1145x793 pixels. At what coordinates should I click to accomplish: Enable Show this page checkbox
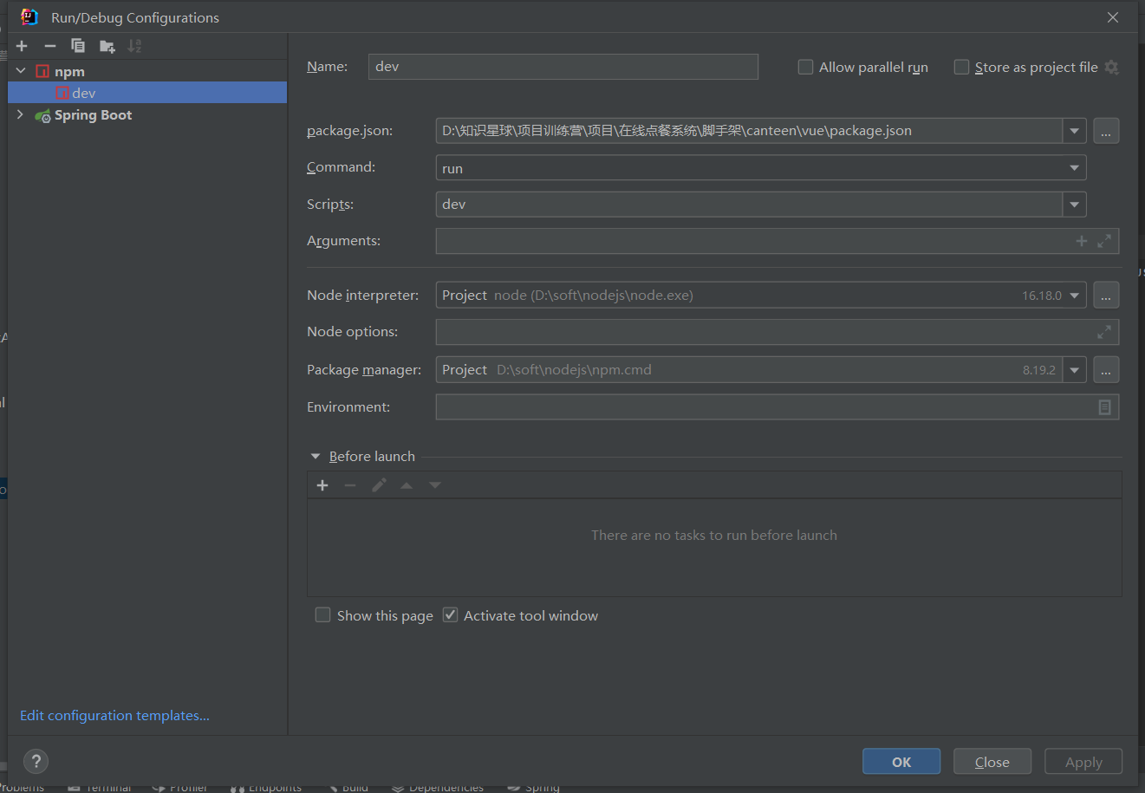(x=323, y=615)
